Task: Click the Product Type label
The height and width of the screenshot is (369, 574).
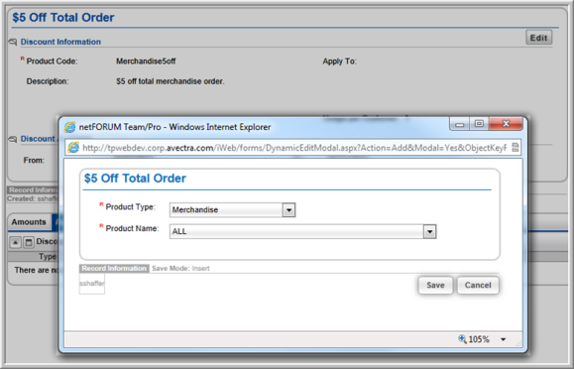Action: point(130,207)
